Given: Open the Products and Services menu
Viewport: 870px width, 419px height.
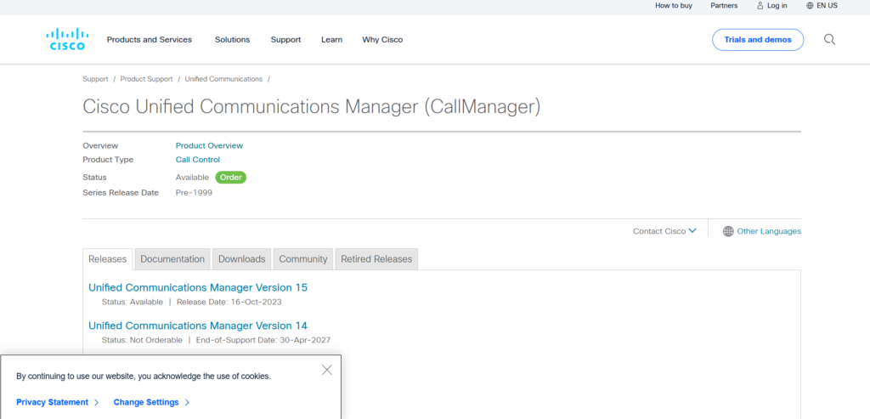Looking at the screenshot, I should (x=150, y=40).
